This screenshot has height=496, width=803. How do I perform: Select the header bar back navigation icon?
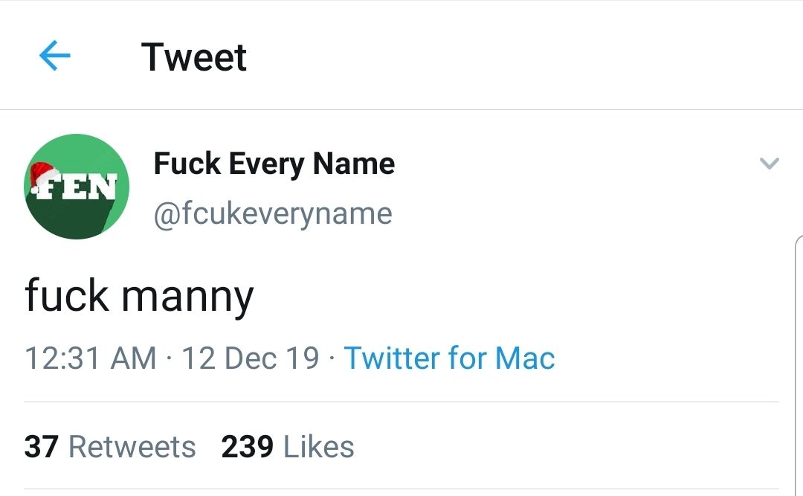(54, 56)
